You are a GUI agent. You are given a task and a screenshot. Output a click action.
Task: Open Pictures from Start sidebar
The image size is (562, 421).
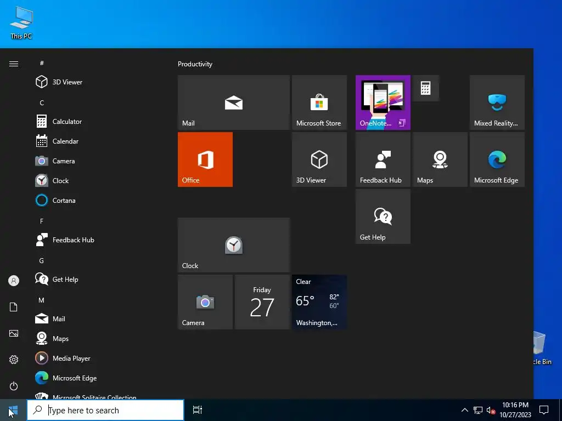pos(14,333)
